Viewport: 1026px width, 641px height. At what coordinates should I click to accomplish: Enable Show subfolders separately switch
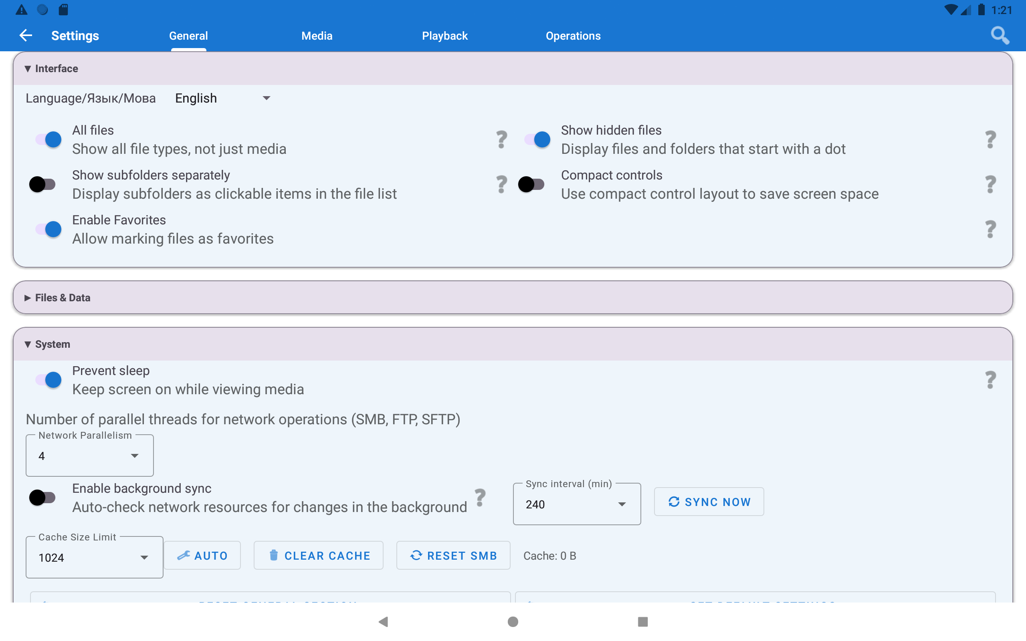click(x=42, y=184)
